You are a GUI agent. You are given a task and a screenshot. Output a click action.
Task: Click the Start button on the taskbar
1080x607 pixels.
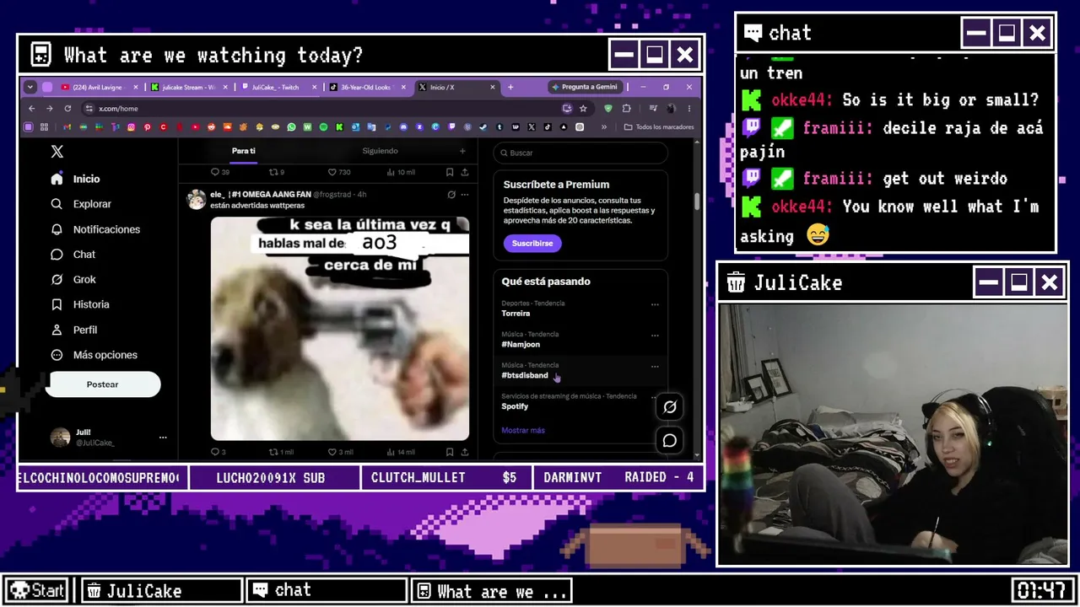click(x=38, y=590)
